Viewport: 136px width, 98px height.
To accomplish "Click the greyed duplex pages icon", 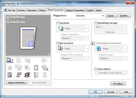I will (27, 60).
